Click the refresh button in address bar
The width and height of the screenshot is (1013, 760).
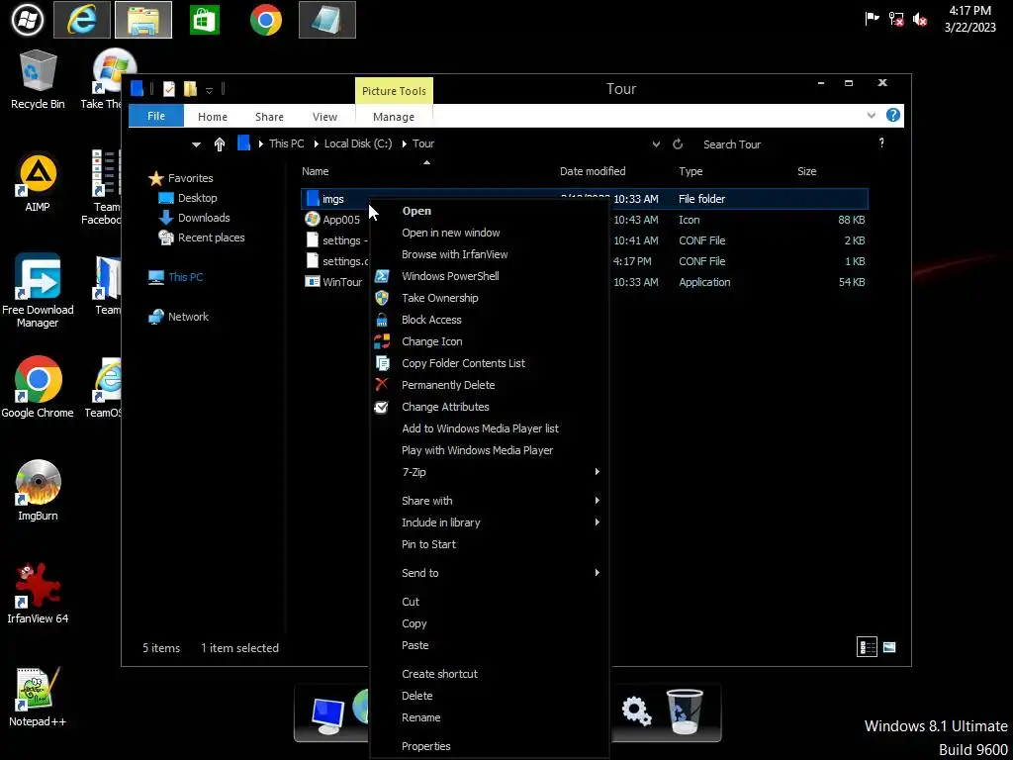coord(677,144)
